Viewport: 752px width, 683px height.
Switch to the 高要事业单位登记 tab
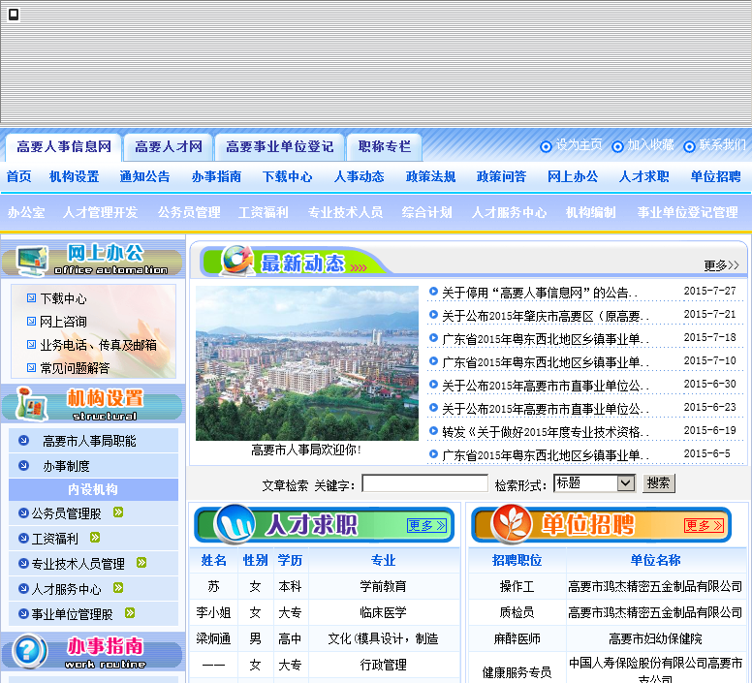[279, 147]
